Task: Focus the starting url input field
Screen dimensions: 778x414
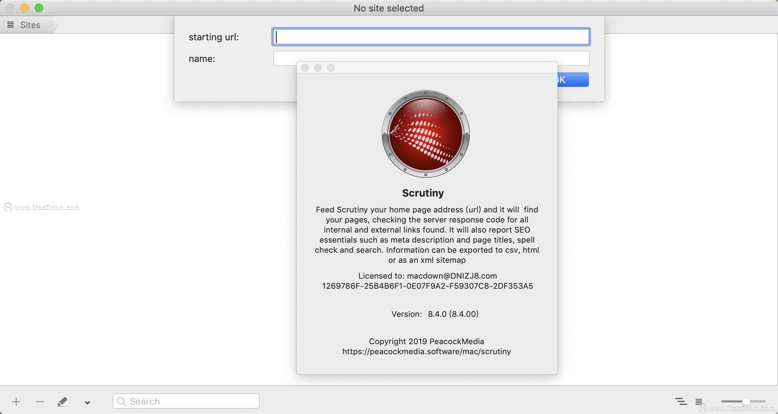Action: 431,37
